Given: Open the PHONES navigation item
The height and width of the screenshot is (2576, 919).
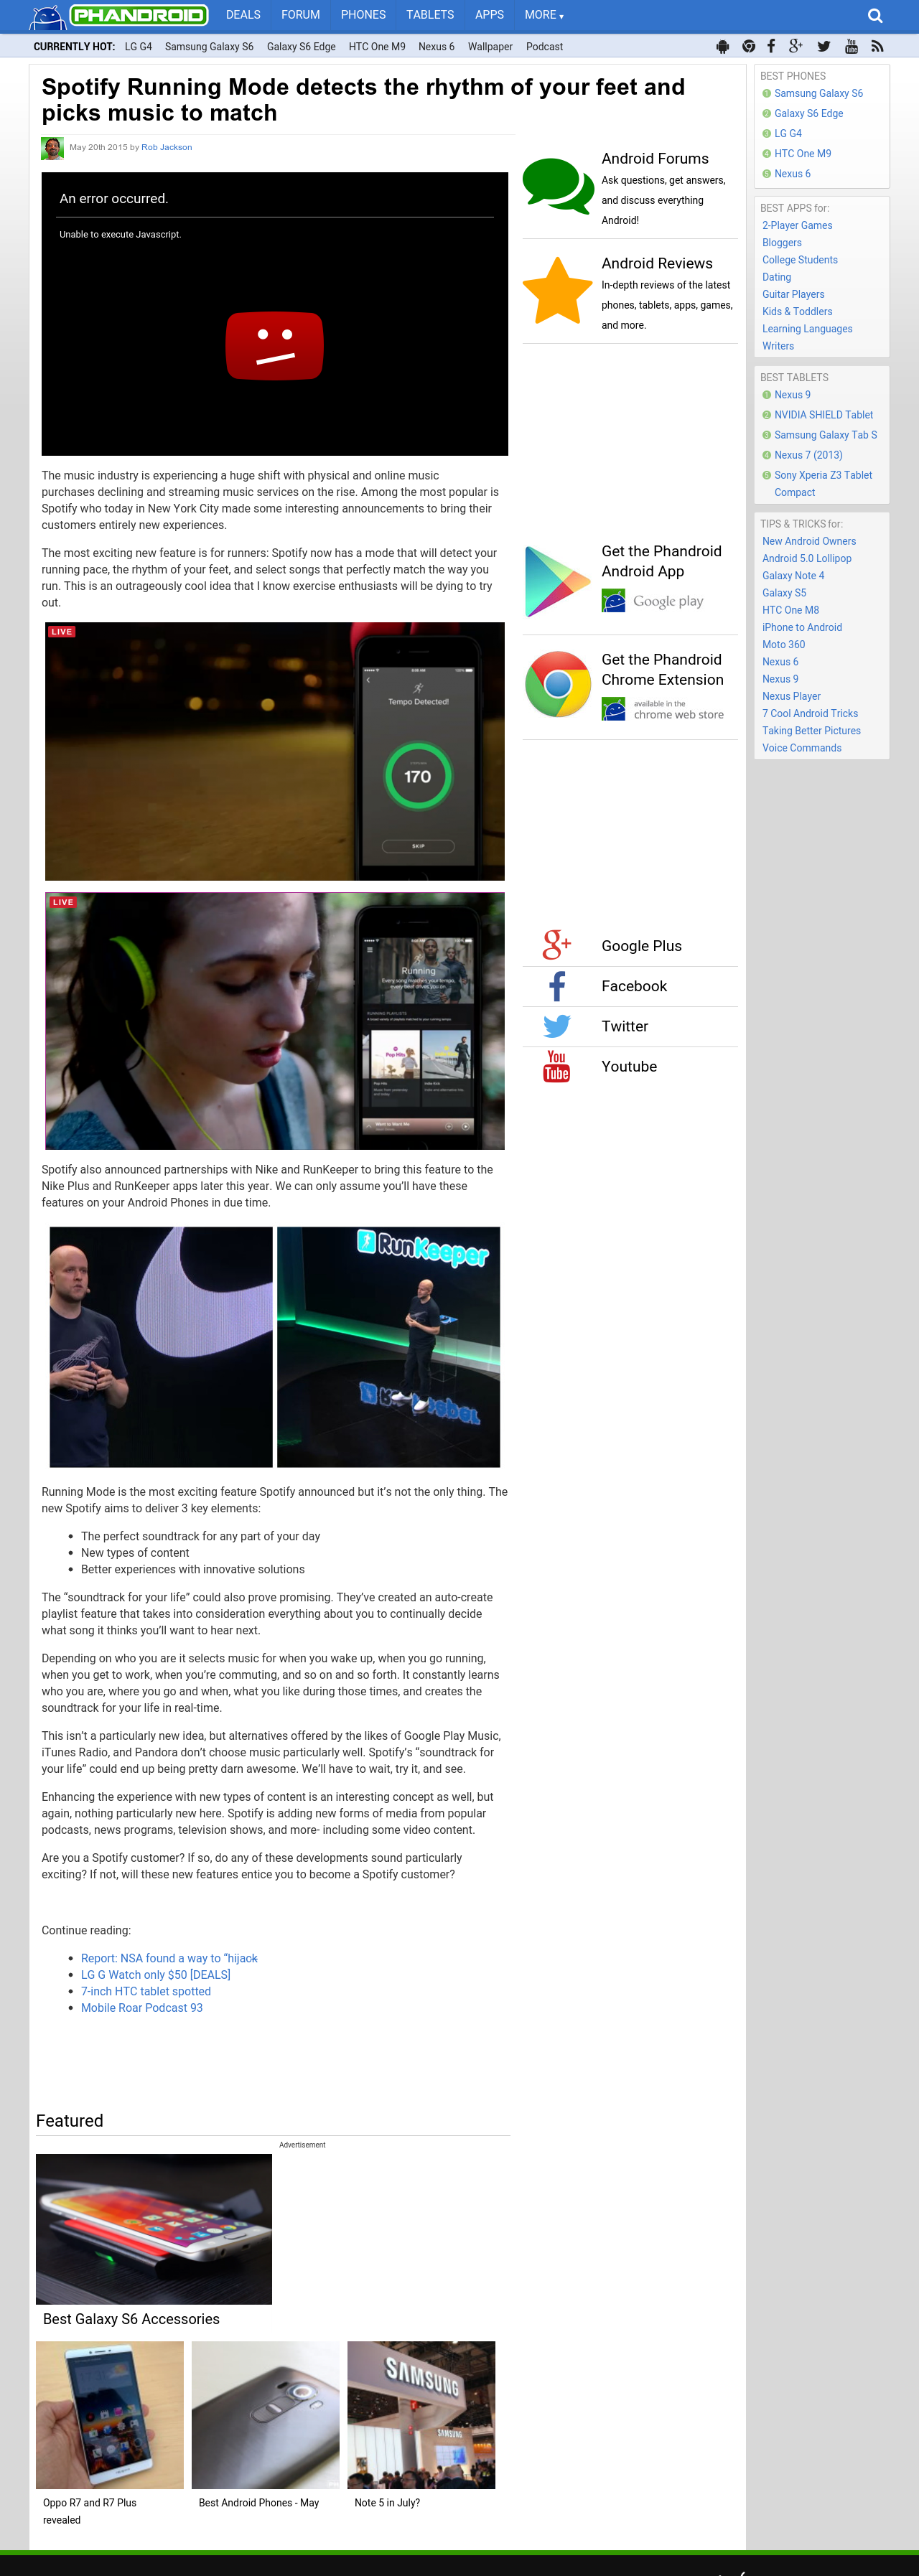Looking at the screenshot, I should [x=363, y=15].
